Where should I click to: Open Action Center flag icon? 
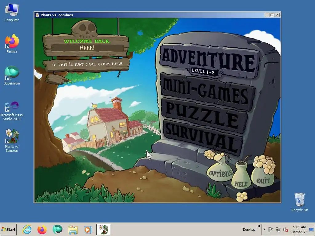coord(271,229)
